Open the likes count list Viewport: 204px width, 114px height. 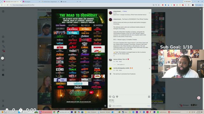(111, 100)
